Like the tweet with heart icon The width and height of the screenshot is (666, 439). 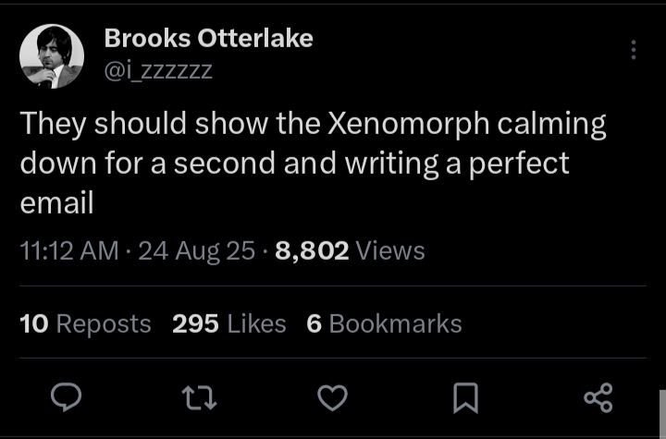click(x=332, y=397)
